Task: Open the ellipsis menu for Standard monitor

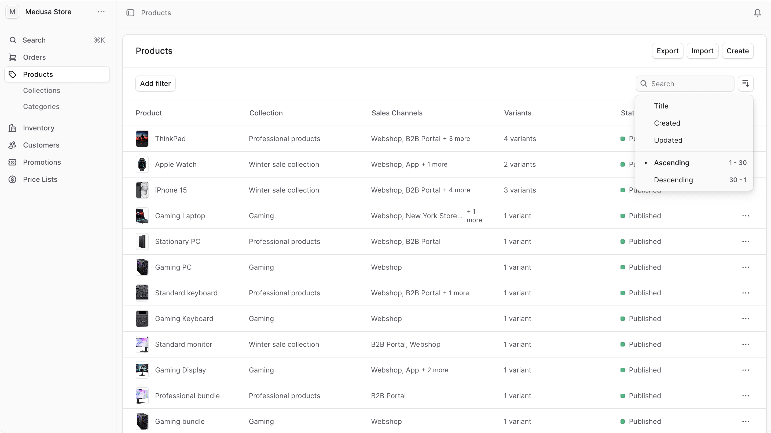Action: click(746, 344)
